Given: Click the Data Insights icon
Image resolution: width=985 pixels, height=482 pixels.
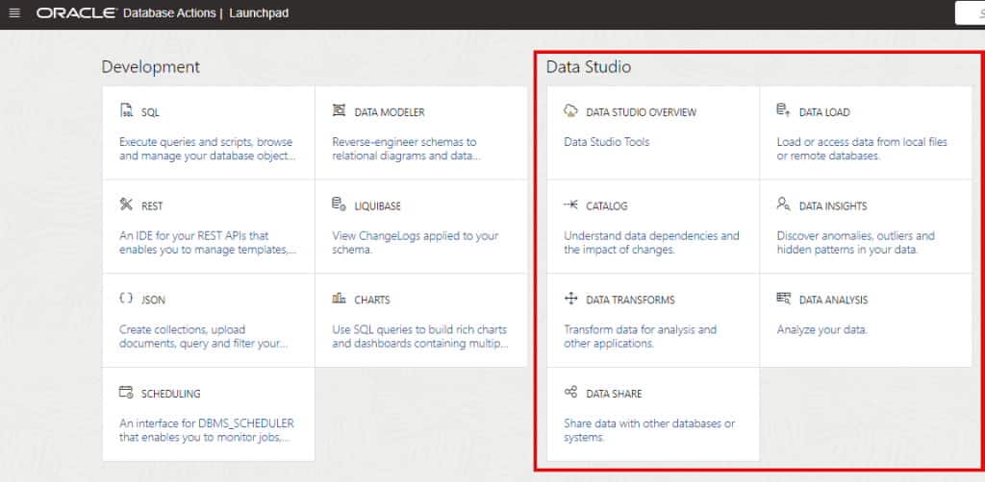Looking at the screenshot, I should point(783,205).
